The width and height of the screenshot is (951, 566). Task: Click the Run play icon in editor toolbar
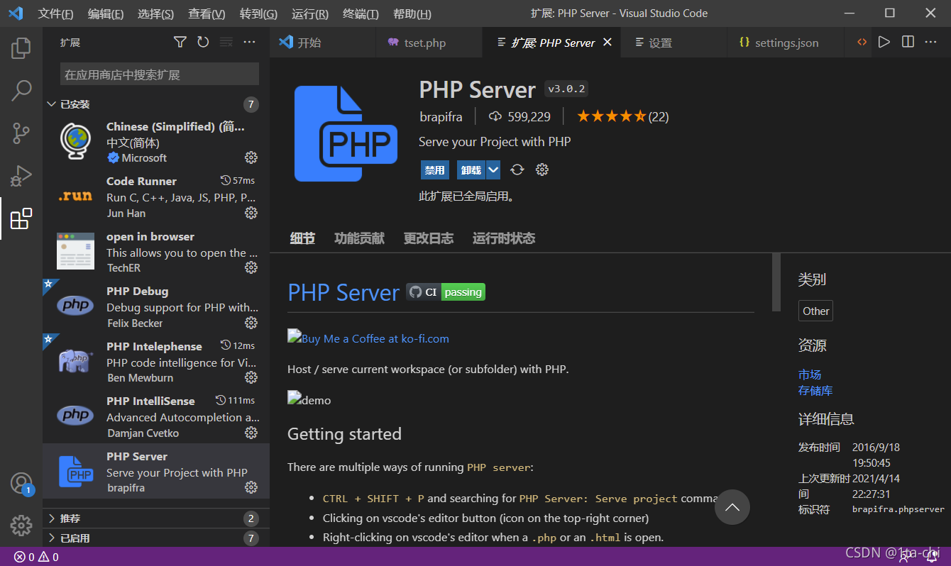(884, 43)
